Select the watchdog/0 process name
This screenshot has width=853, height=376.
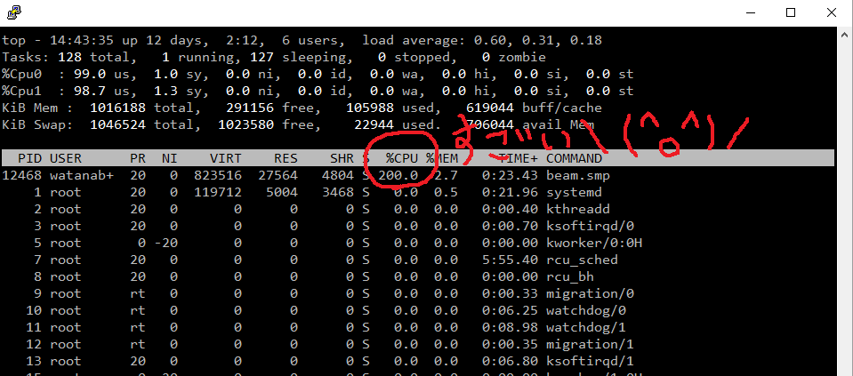click(x=586, y=310)
